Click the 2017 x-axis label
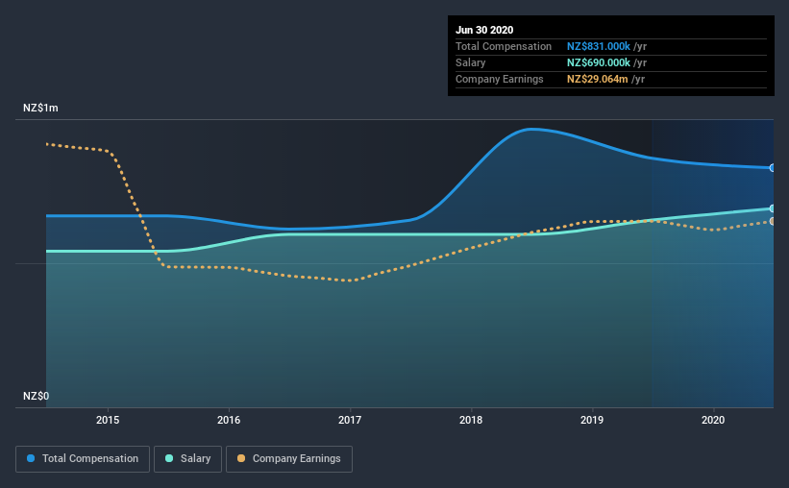Viewport: 789px width, 488px height. tap(350, 420)
